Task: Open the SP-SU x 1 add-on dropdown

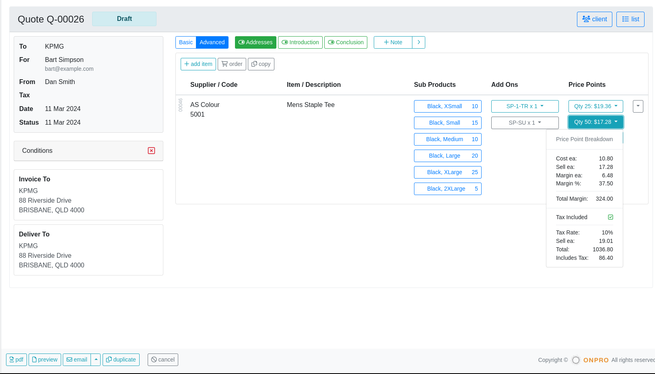Action: coord(525,123)
